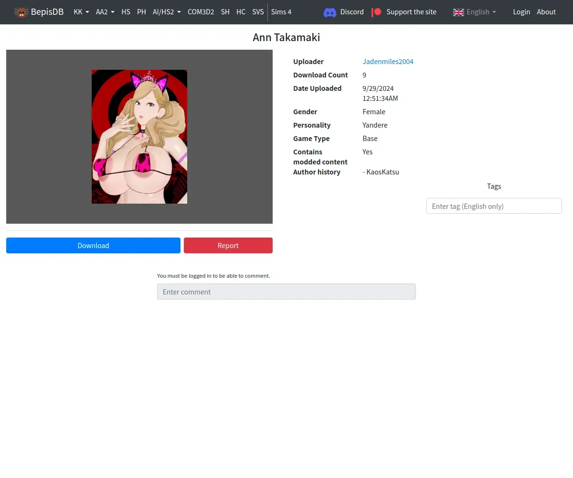Click the UK flag language icon
The width and height of the screenshot is (573, 478).
pyautogui.click(x=458, y=12)
